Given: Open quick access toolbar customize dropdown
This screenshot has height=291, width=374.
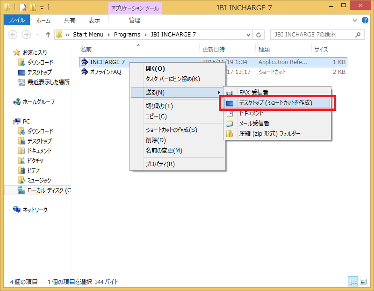Looking at the screenshot, I should (x=42, y=8).
